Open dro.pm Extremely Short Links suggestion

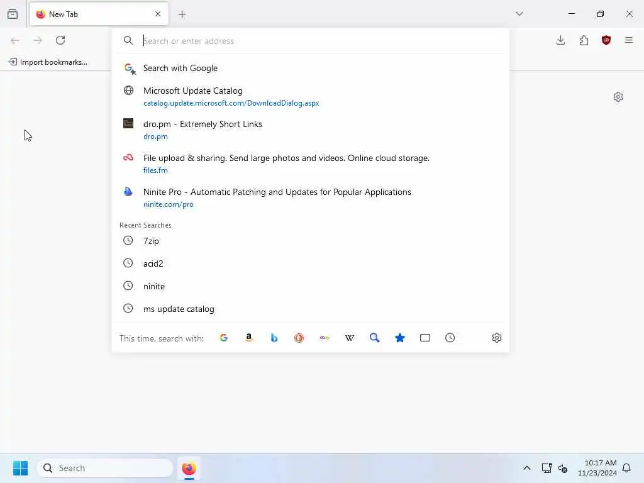point(311,130)
